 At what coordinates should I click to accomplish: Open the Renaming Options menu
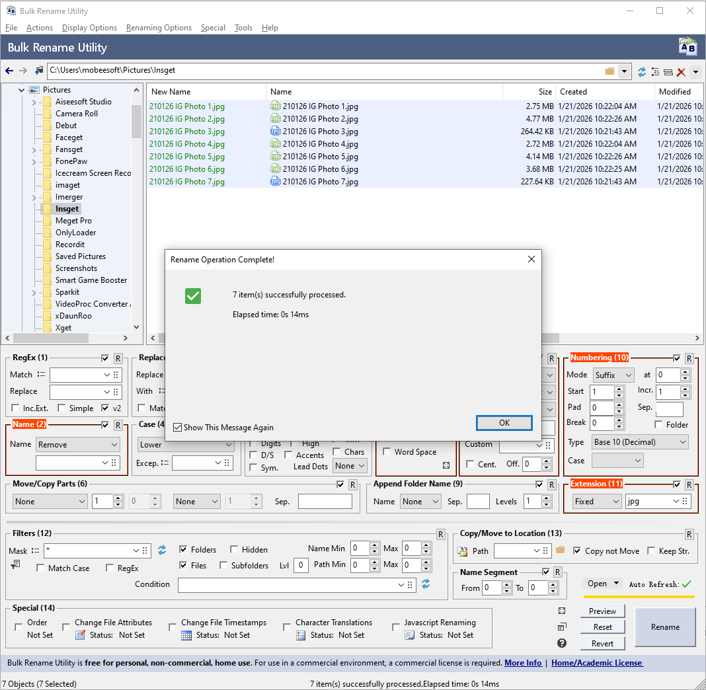pos(159,28)
